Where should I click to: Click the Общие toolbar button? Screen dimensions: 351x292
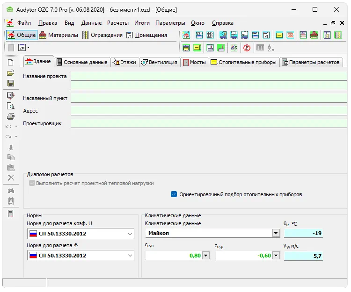pyautogui.click(x=22, y=35)
